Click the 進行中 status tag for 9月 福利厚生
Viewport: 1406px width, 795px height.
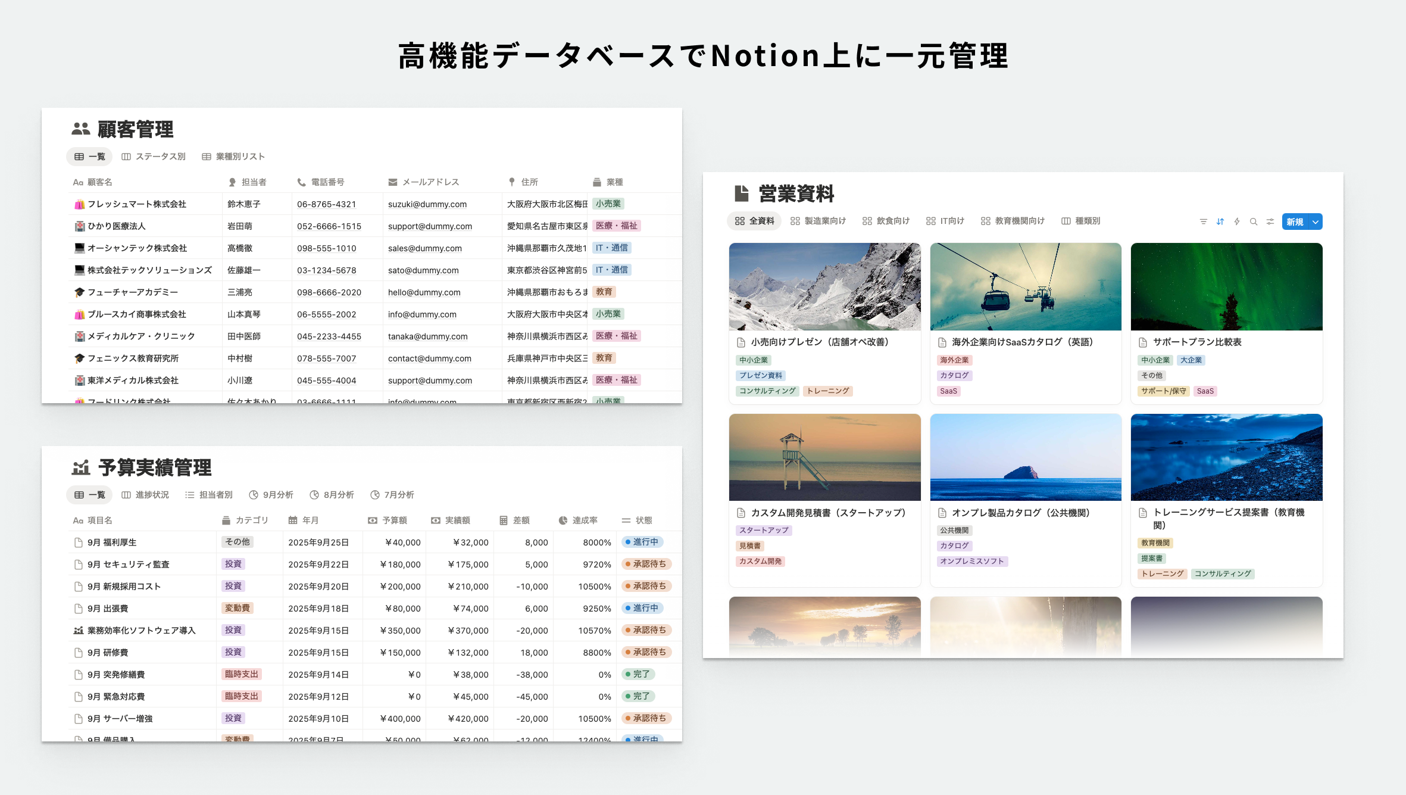642,542
